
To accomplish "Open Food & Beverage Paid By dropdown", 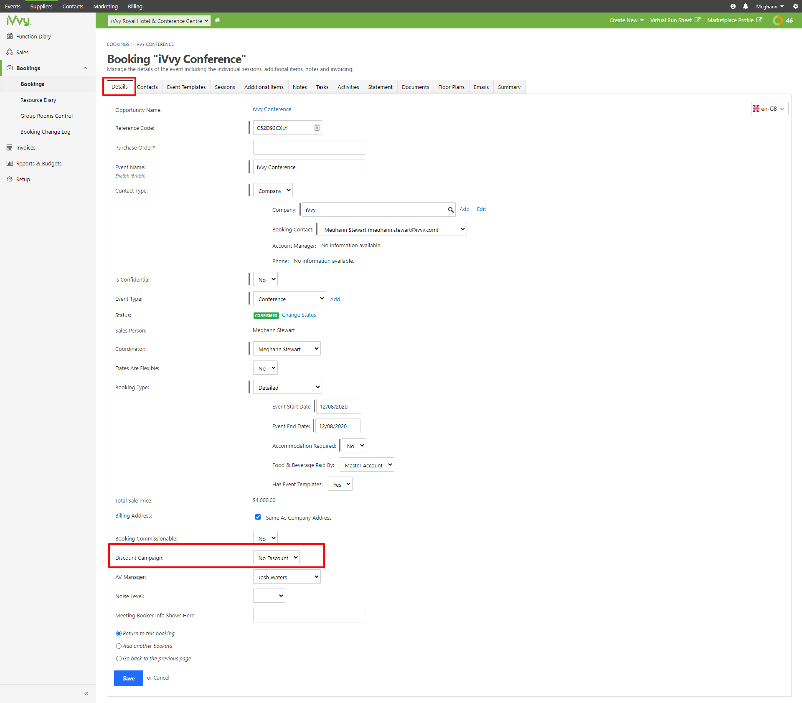I will 367,465.
